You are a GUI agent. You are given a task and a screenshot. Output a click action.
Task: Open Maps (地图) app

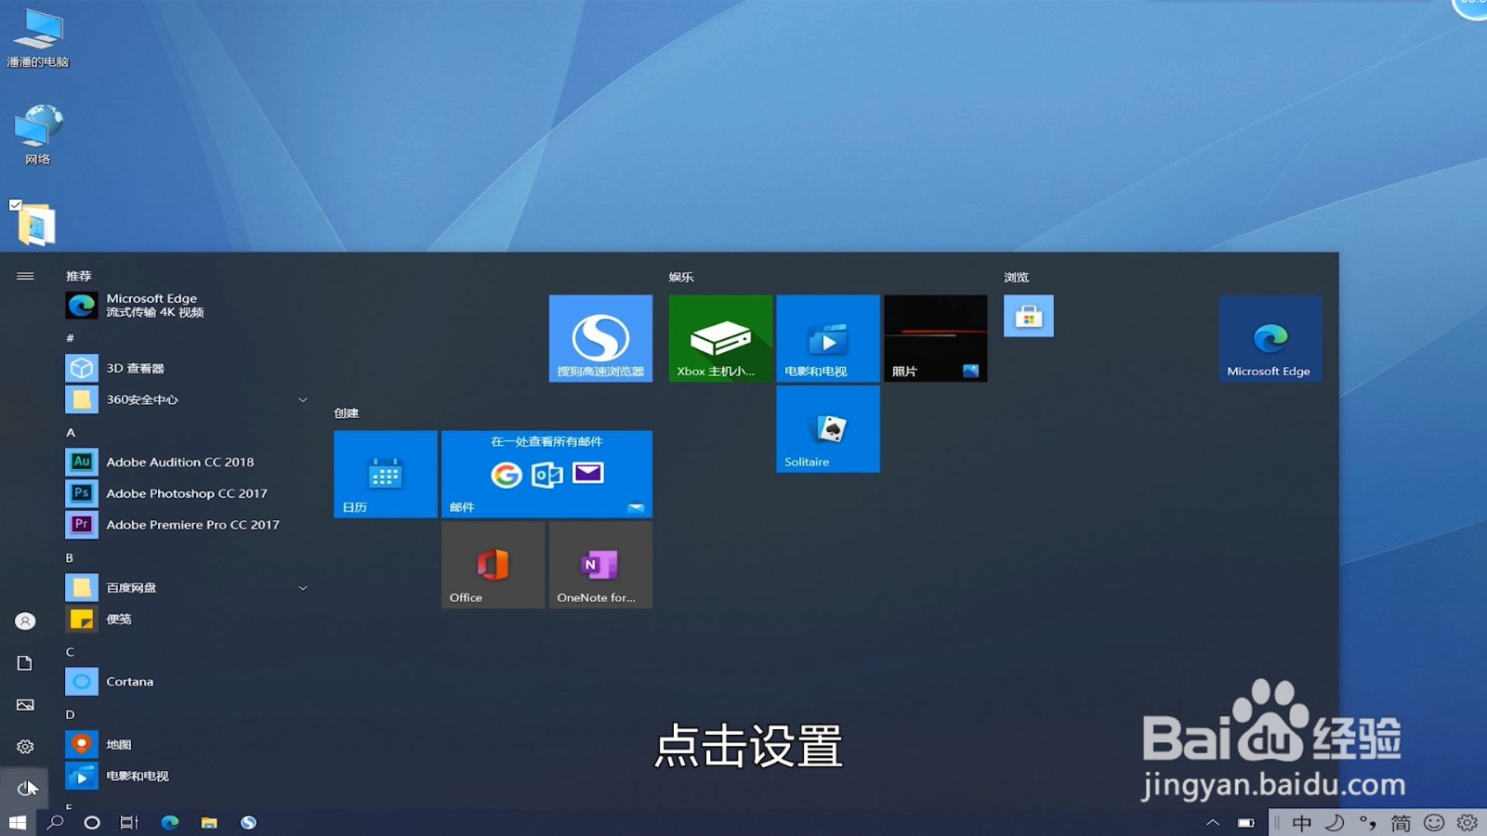click(x=186, y=744)
